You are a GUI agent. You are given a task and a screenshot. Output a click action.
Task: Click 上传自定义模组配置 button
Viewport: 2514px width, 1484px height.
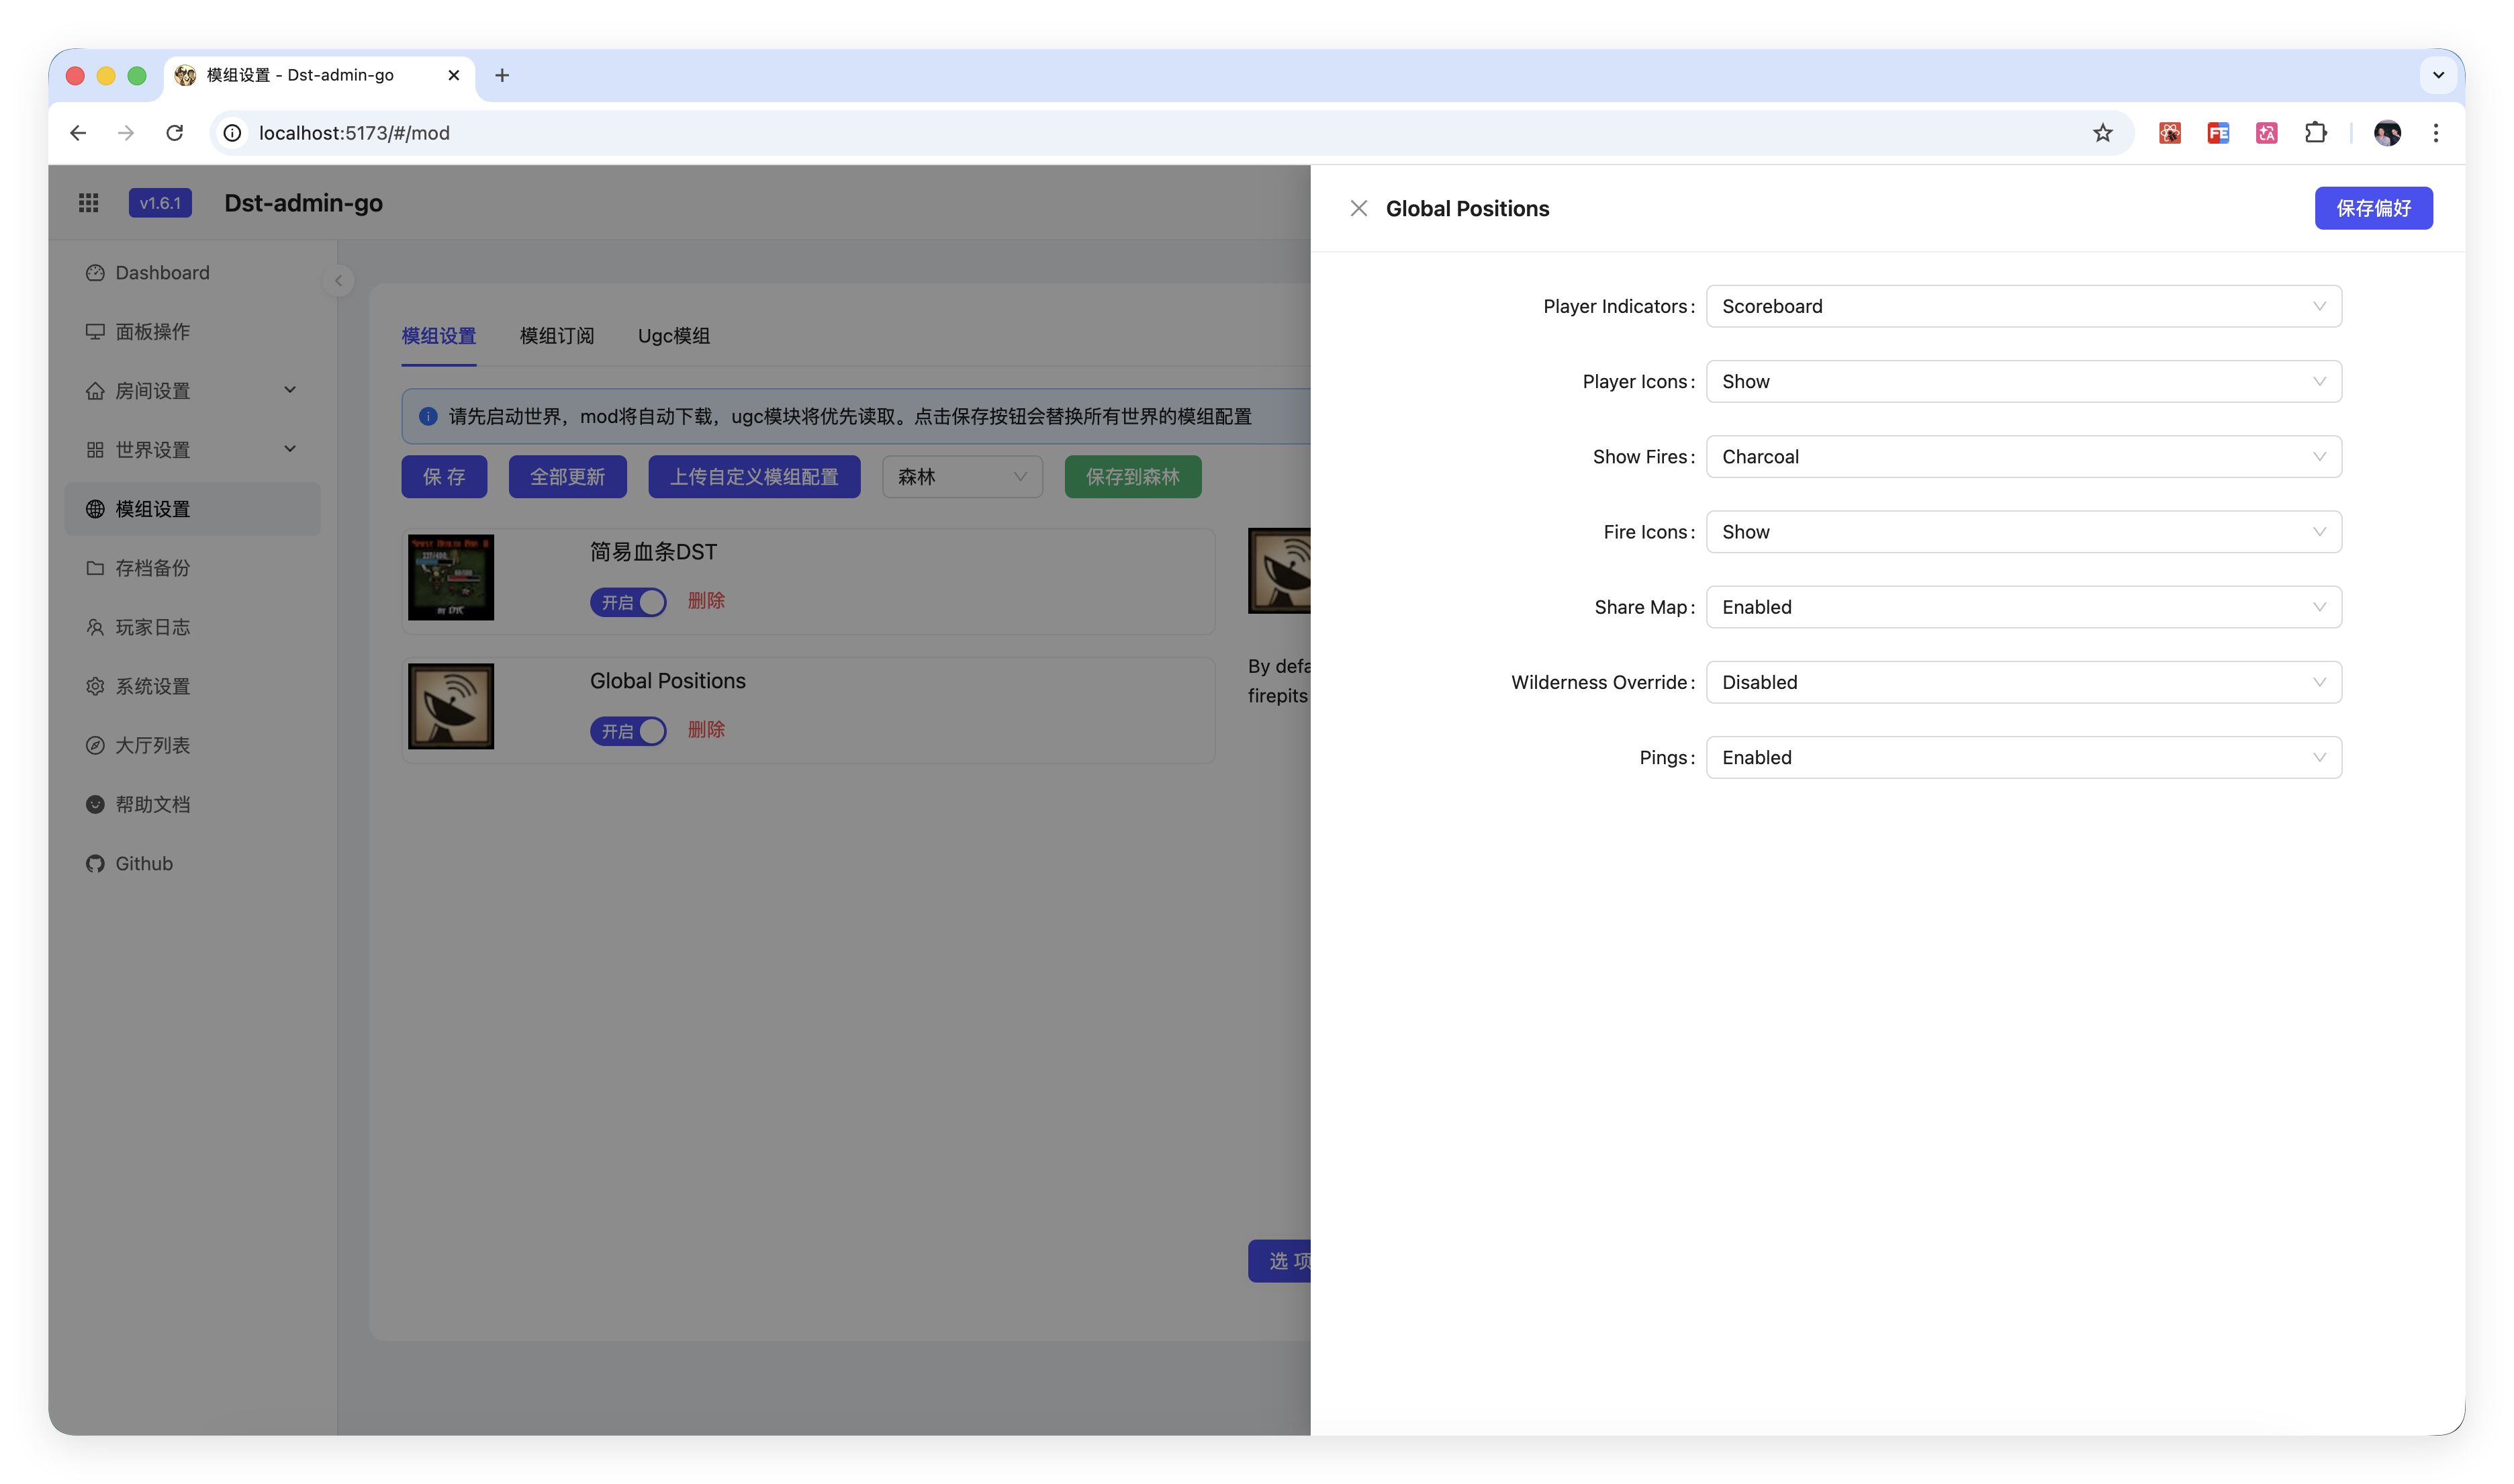point(754,477)
